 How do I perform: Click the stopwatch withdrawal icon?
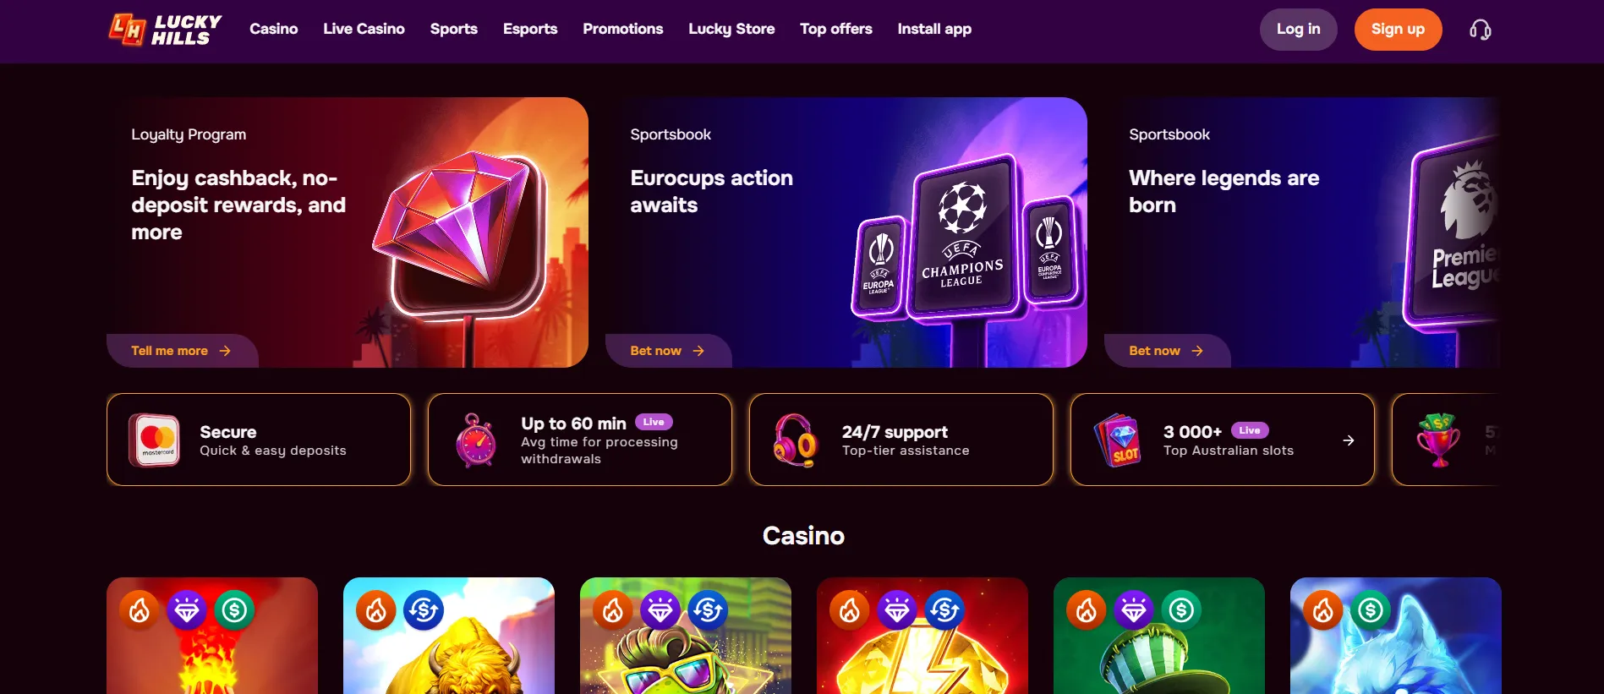pos(476,440)
